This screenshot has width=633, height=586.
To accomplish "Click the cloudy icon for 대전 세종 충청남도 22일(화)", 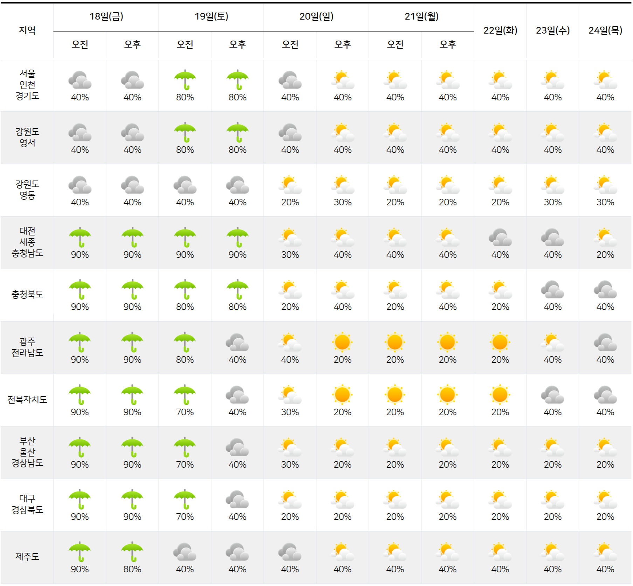I will (x=500, y=237).
